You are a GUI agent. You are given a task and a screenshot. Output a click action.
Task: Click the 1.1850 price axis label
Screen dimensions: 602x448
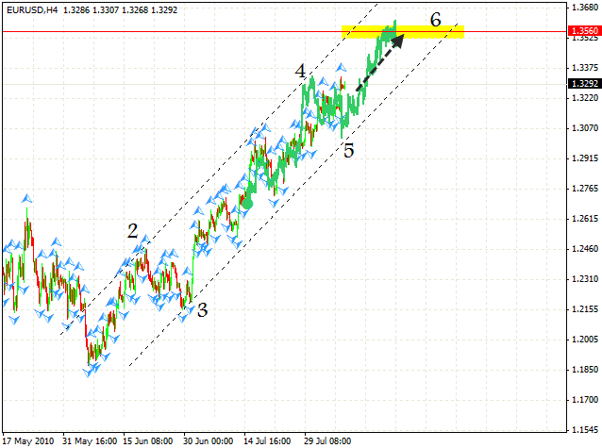pos(585,370)
